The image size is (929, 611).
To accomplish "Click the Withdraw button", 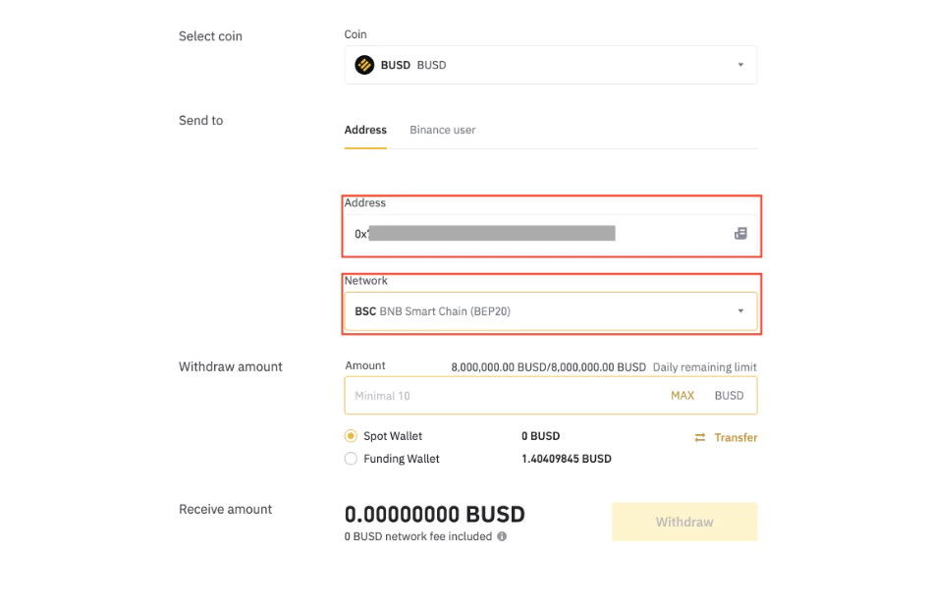I will point(684,522).
